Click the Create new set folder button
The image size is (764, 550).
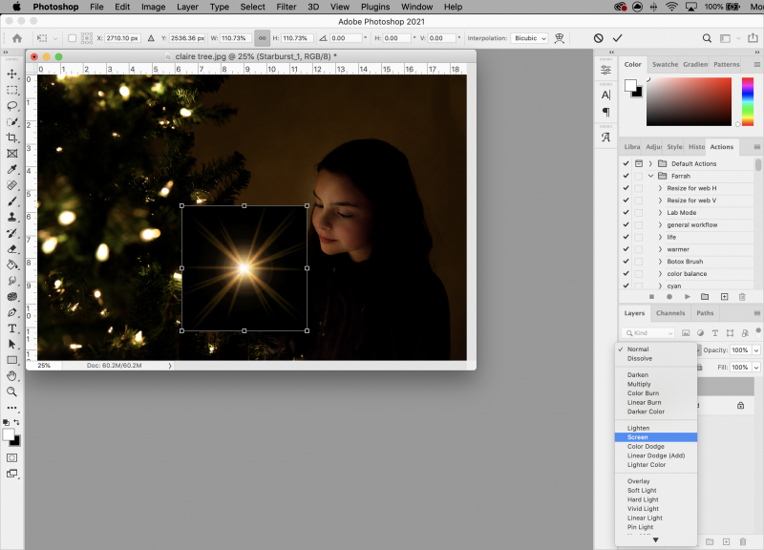click(705, 297)
